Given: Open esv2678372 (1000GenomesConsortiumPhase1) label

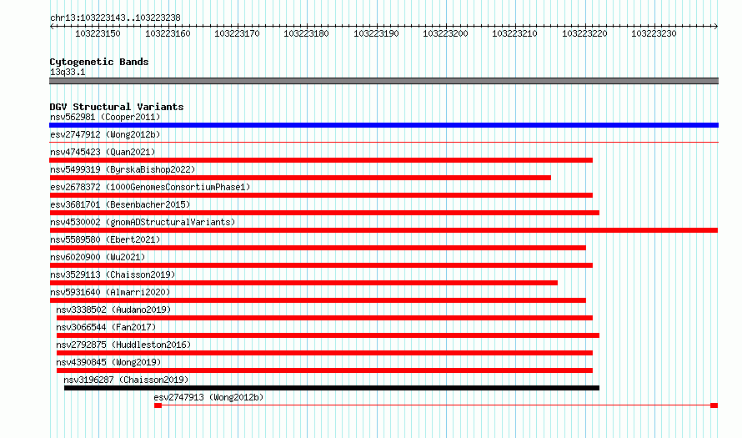Looking at the screenshot, I should pyautogui.click(x=150, y=187).
